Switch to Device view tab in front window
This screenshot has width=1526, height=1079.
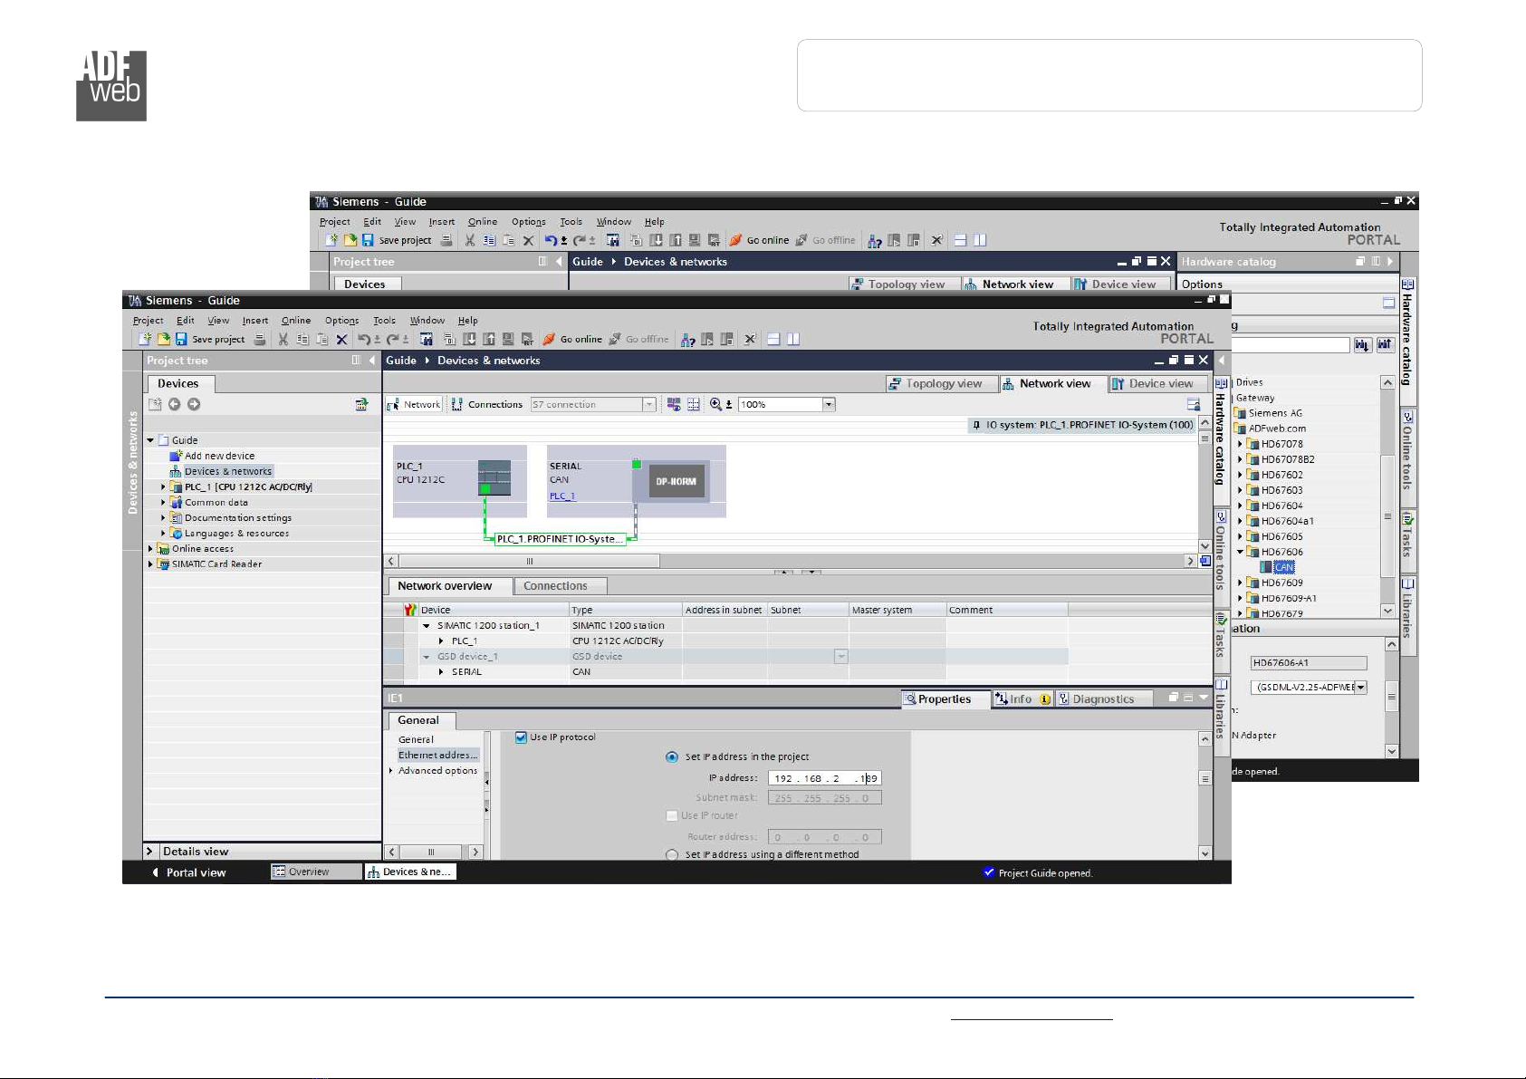pyautogui.click(x=1158, y=384)
